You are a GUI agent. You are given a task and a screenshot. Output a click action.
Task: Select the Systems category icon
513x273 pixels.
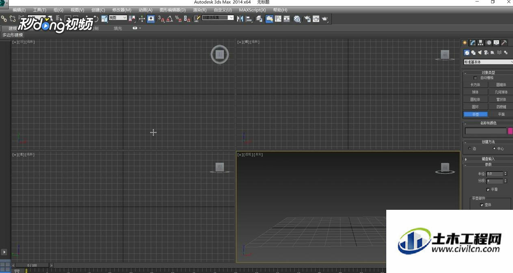pos(506,53)
